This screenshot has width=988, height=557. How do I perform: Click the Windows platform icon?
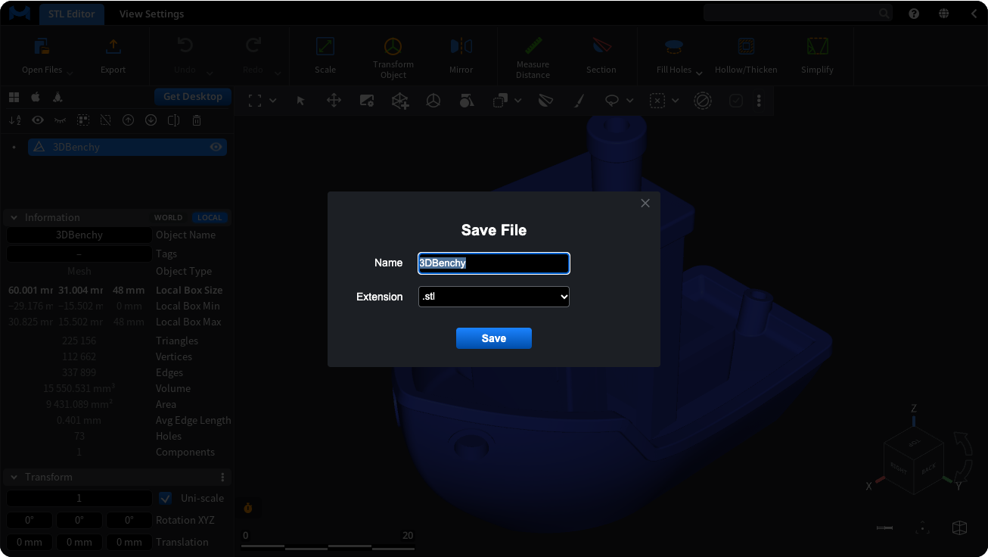pyautogui.click(x=14, y=97)
